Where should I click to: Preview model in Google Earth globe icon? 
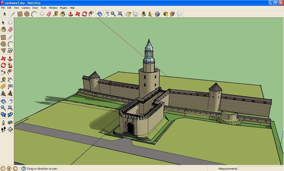[157, 14]
